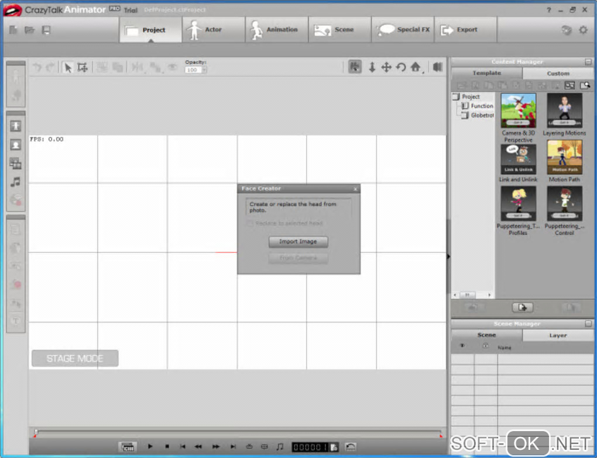Step back to previous frame
This screenshot has width=597, height=458.
point(198,446)
